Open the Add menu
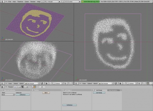Image resolution: width=153 pixels, height=111 pixels. click(14, 2)
